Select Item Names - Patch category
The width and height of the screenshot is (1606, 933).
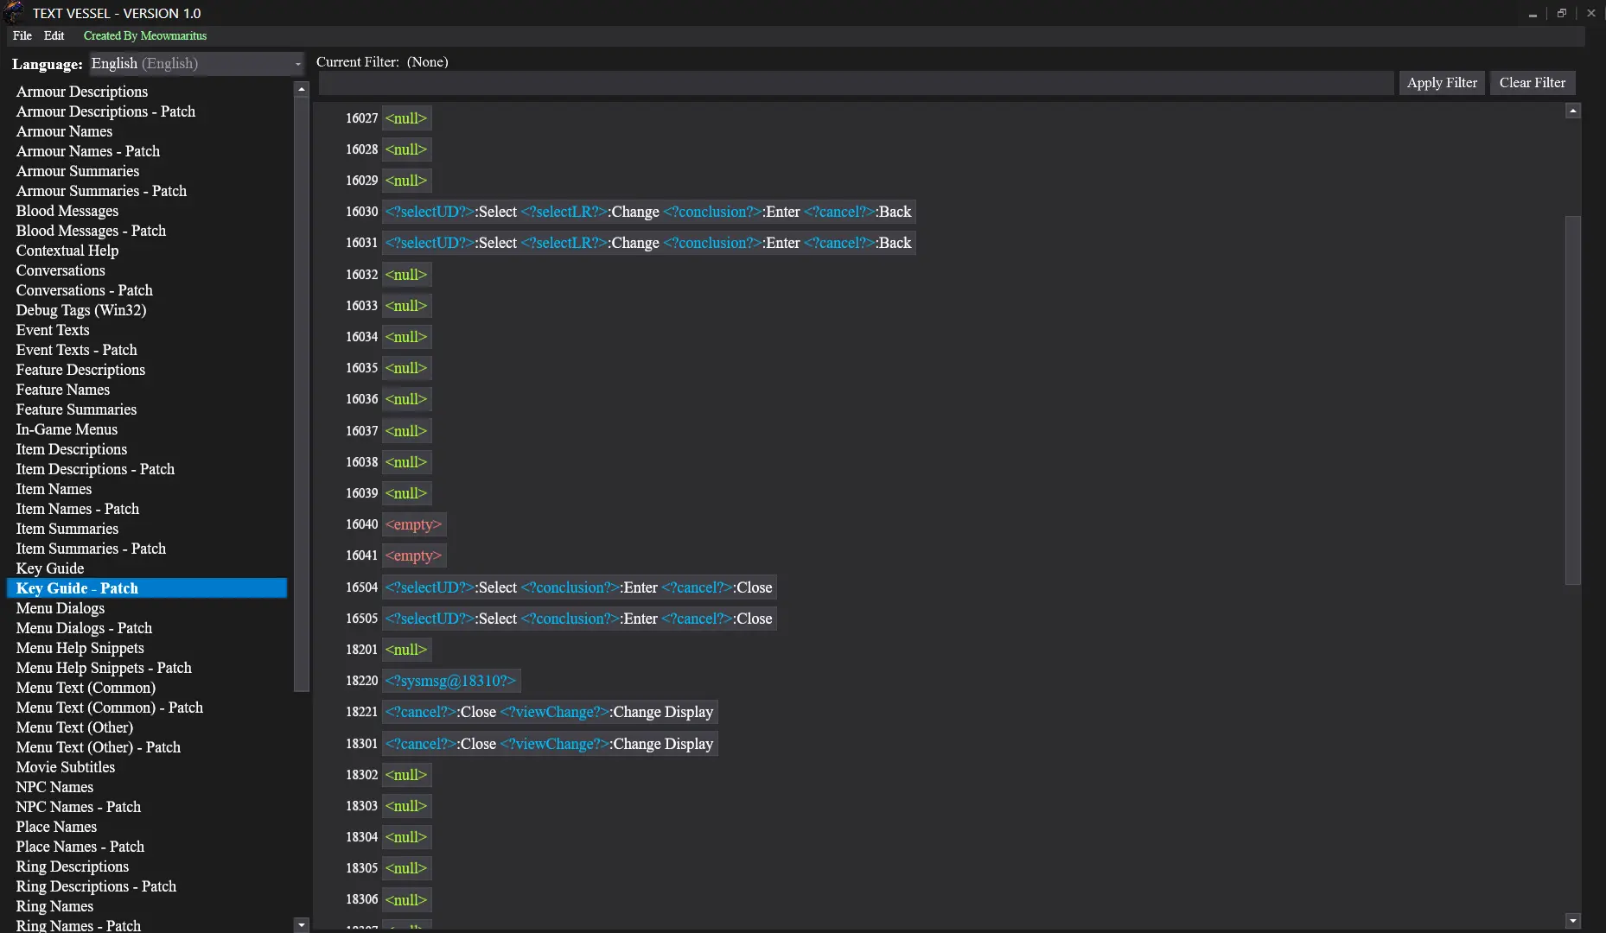78,509
